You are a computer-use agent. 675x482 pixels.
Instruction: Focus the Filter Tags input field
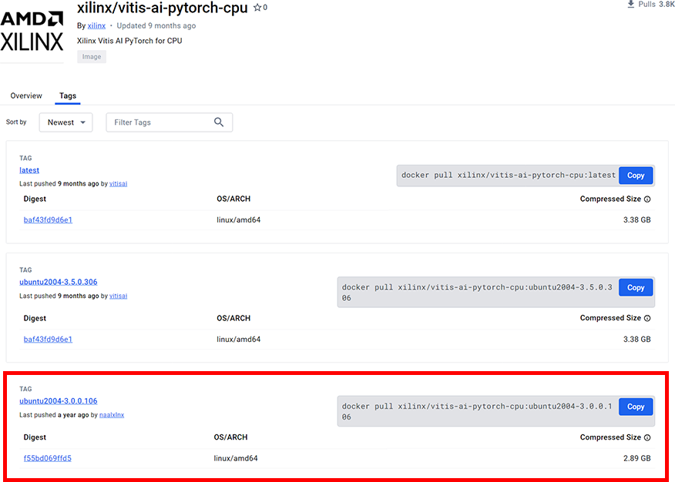point(170,122)
